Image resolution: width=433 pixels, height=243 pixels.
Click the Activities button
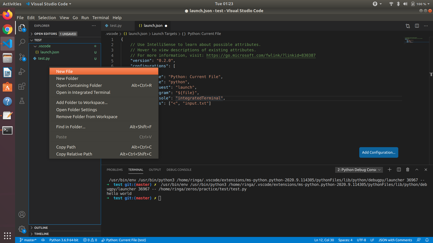[x=12, y=4]
